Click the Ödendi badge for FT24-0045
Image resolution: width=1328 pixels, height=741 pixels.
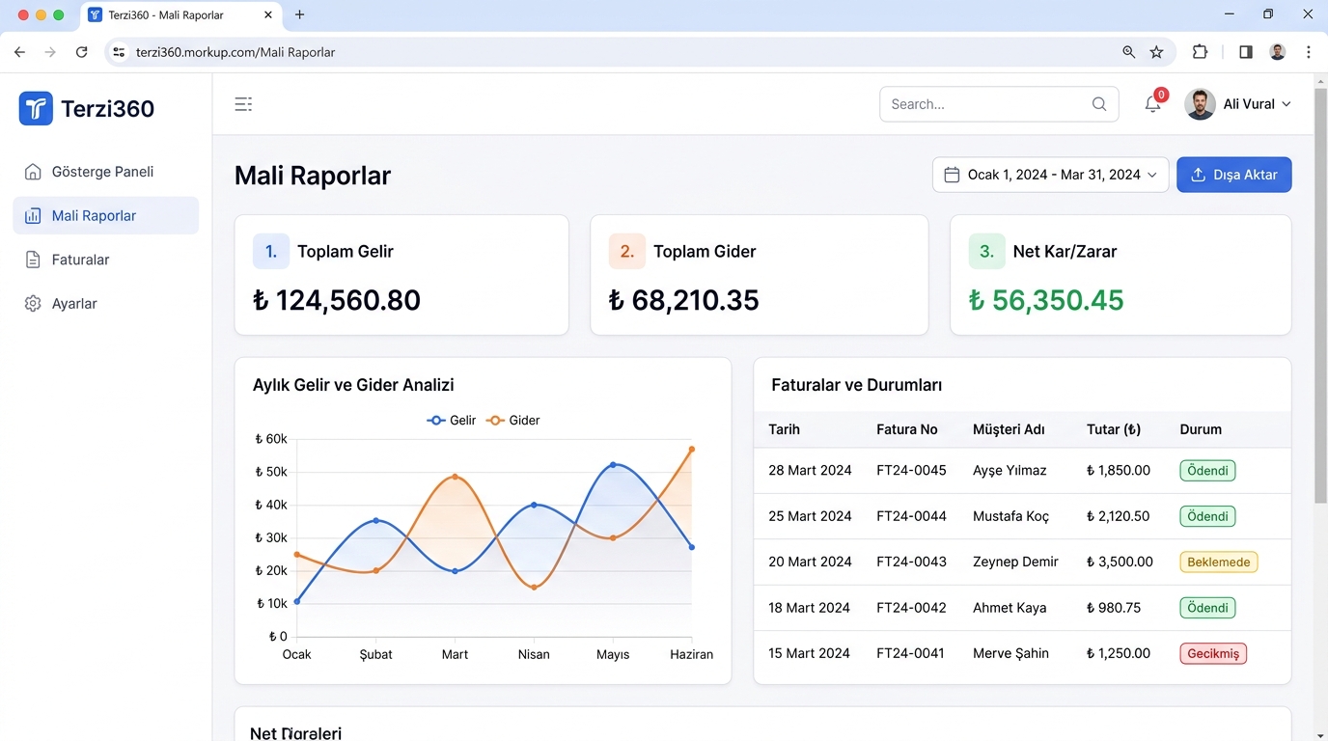(x=1207, y=471)
